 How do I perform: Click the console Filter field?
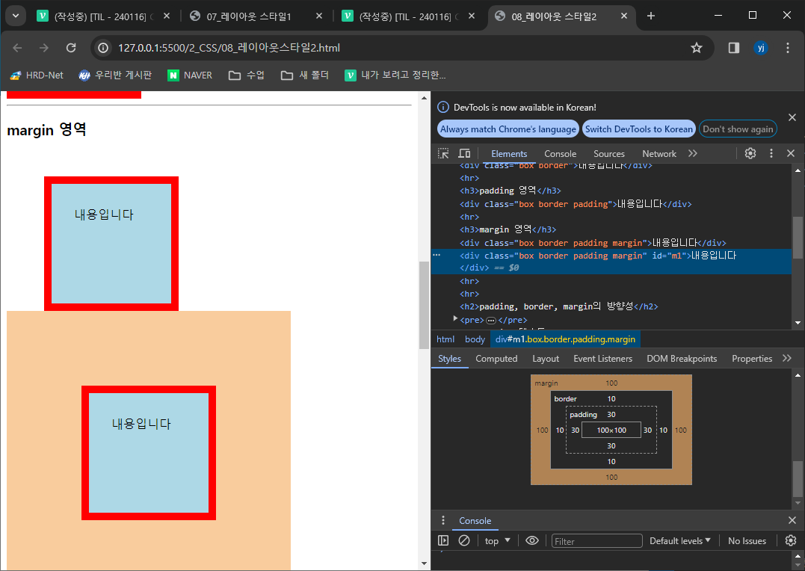[x=596, y=540]
